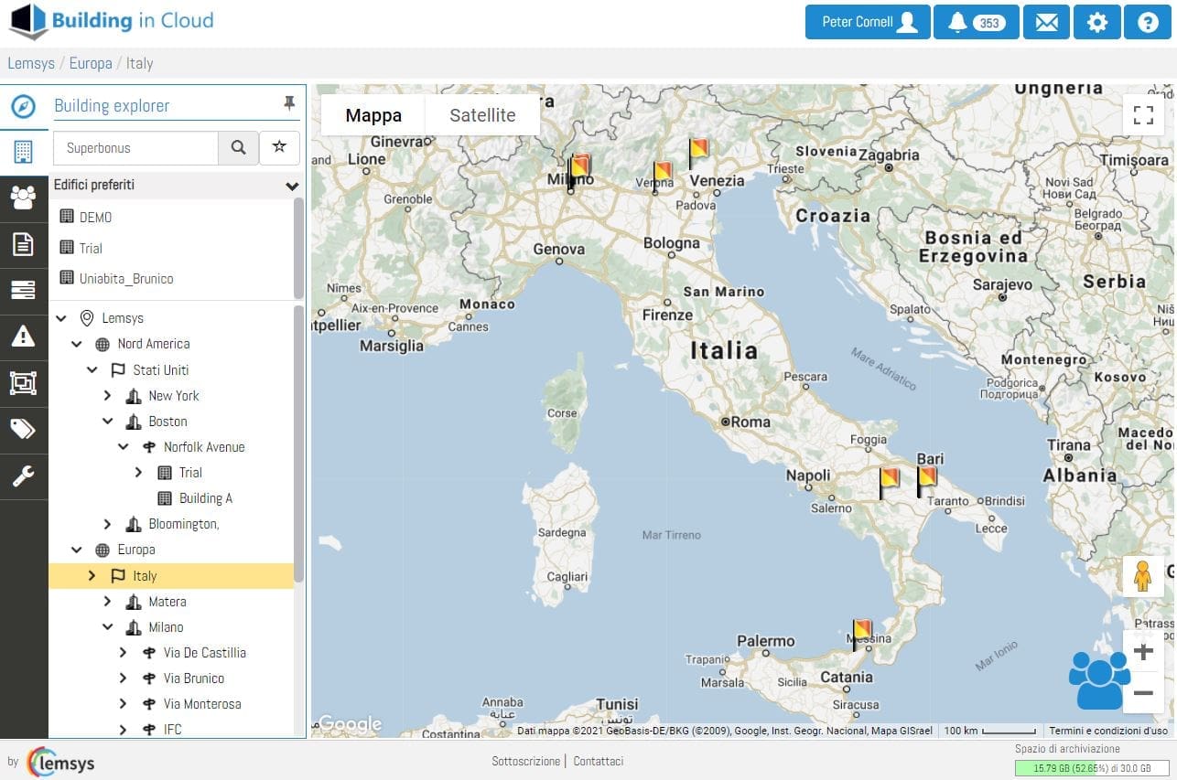The width and height of the screenshot is (1177, 780).
Task: Open the wrench maintenance sidebar icon
Action: [24, 475]
